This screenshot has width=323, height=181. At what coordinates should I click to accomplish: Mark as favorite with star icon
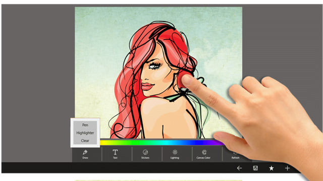[272, 168]
